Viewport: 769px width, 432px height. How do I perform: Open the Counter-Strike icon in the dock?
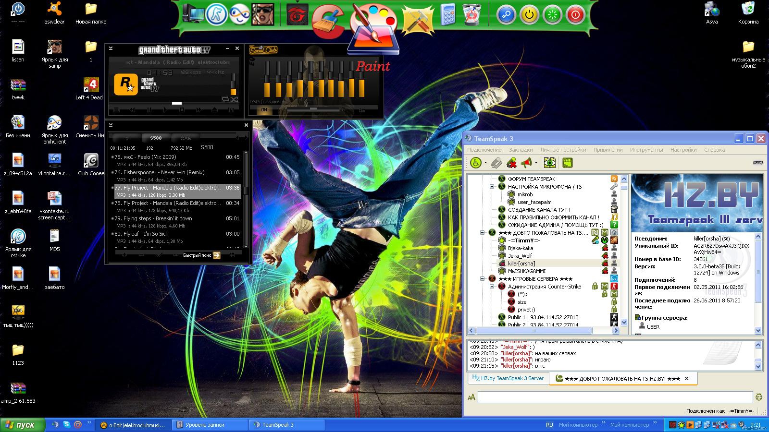(x=217, y=14)
